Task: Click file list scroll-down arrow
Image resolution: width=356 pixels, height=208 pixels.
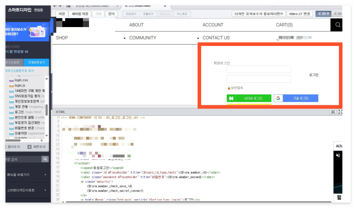Action: click(47, 136)
